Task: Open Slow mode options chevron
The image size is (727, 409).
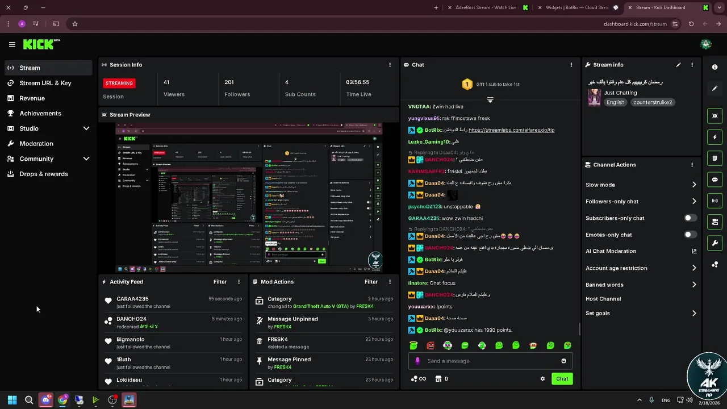Action: click(x=694, y=185)
